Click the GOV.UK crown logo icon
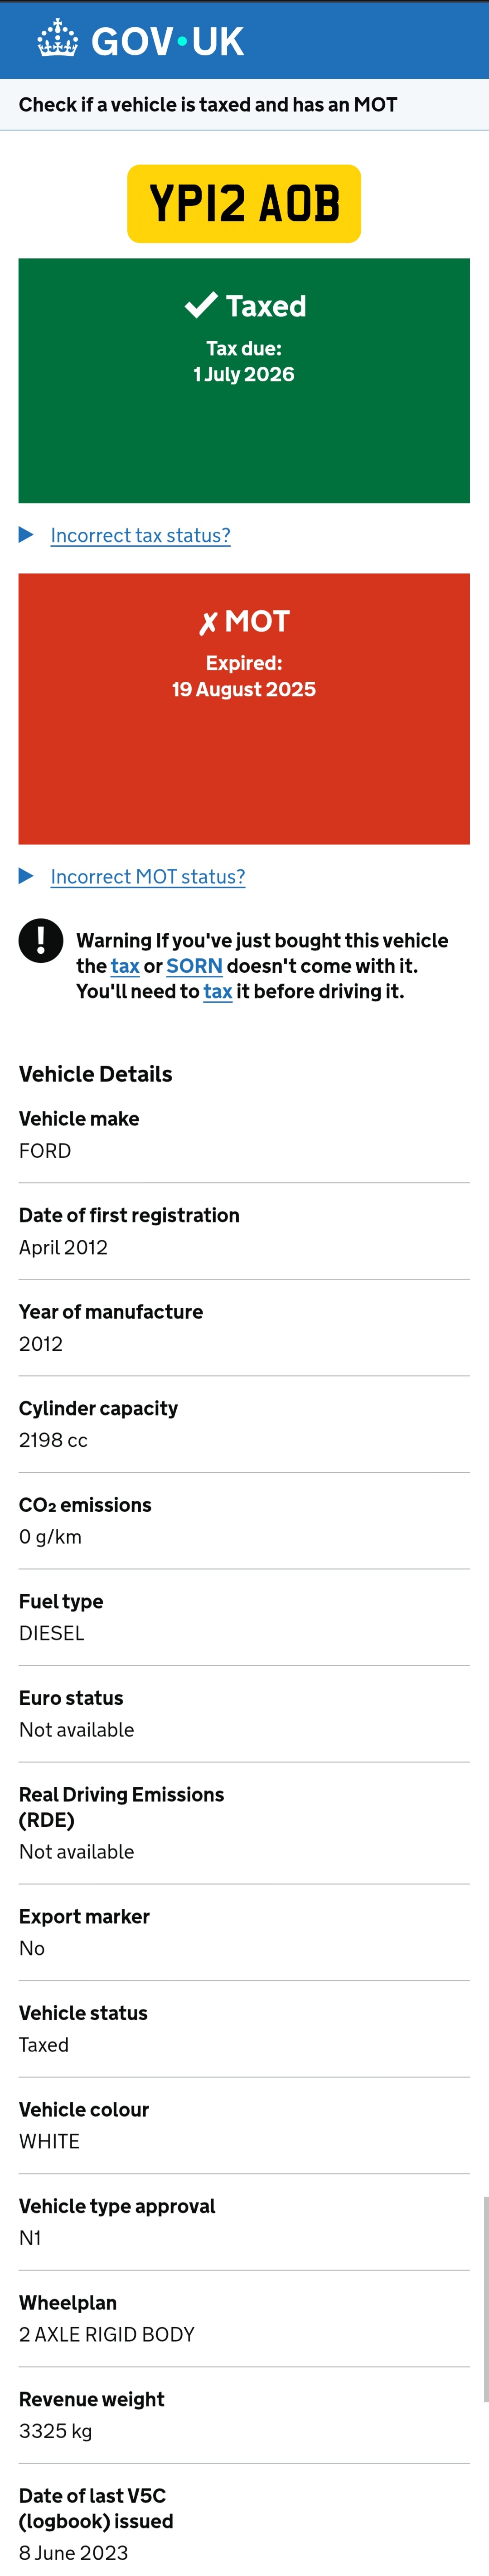 [x=57, y=40]
